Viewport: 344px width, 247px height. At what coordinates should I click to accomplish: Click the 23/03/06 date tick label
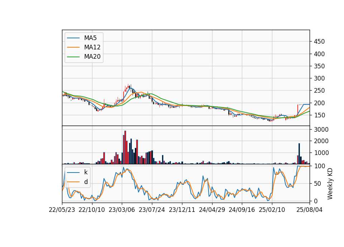pyautogui.click(x=122, y=210)
